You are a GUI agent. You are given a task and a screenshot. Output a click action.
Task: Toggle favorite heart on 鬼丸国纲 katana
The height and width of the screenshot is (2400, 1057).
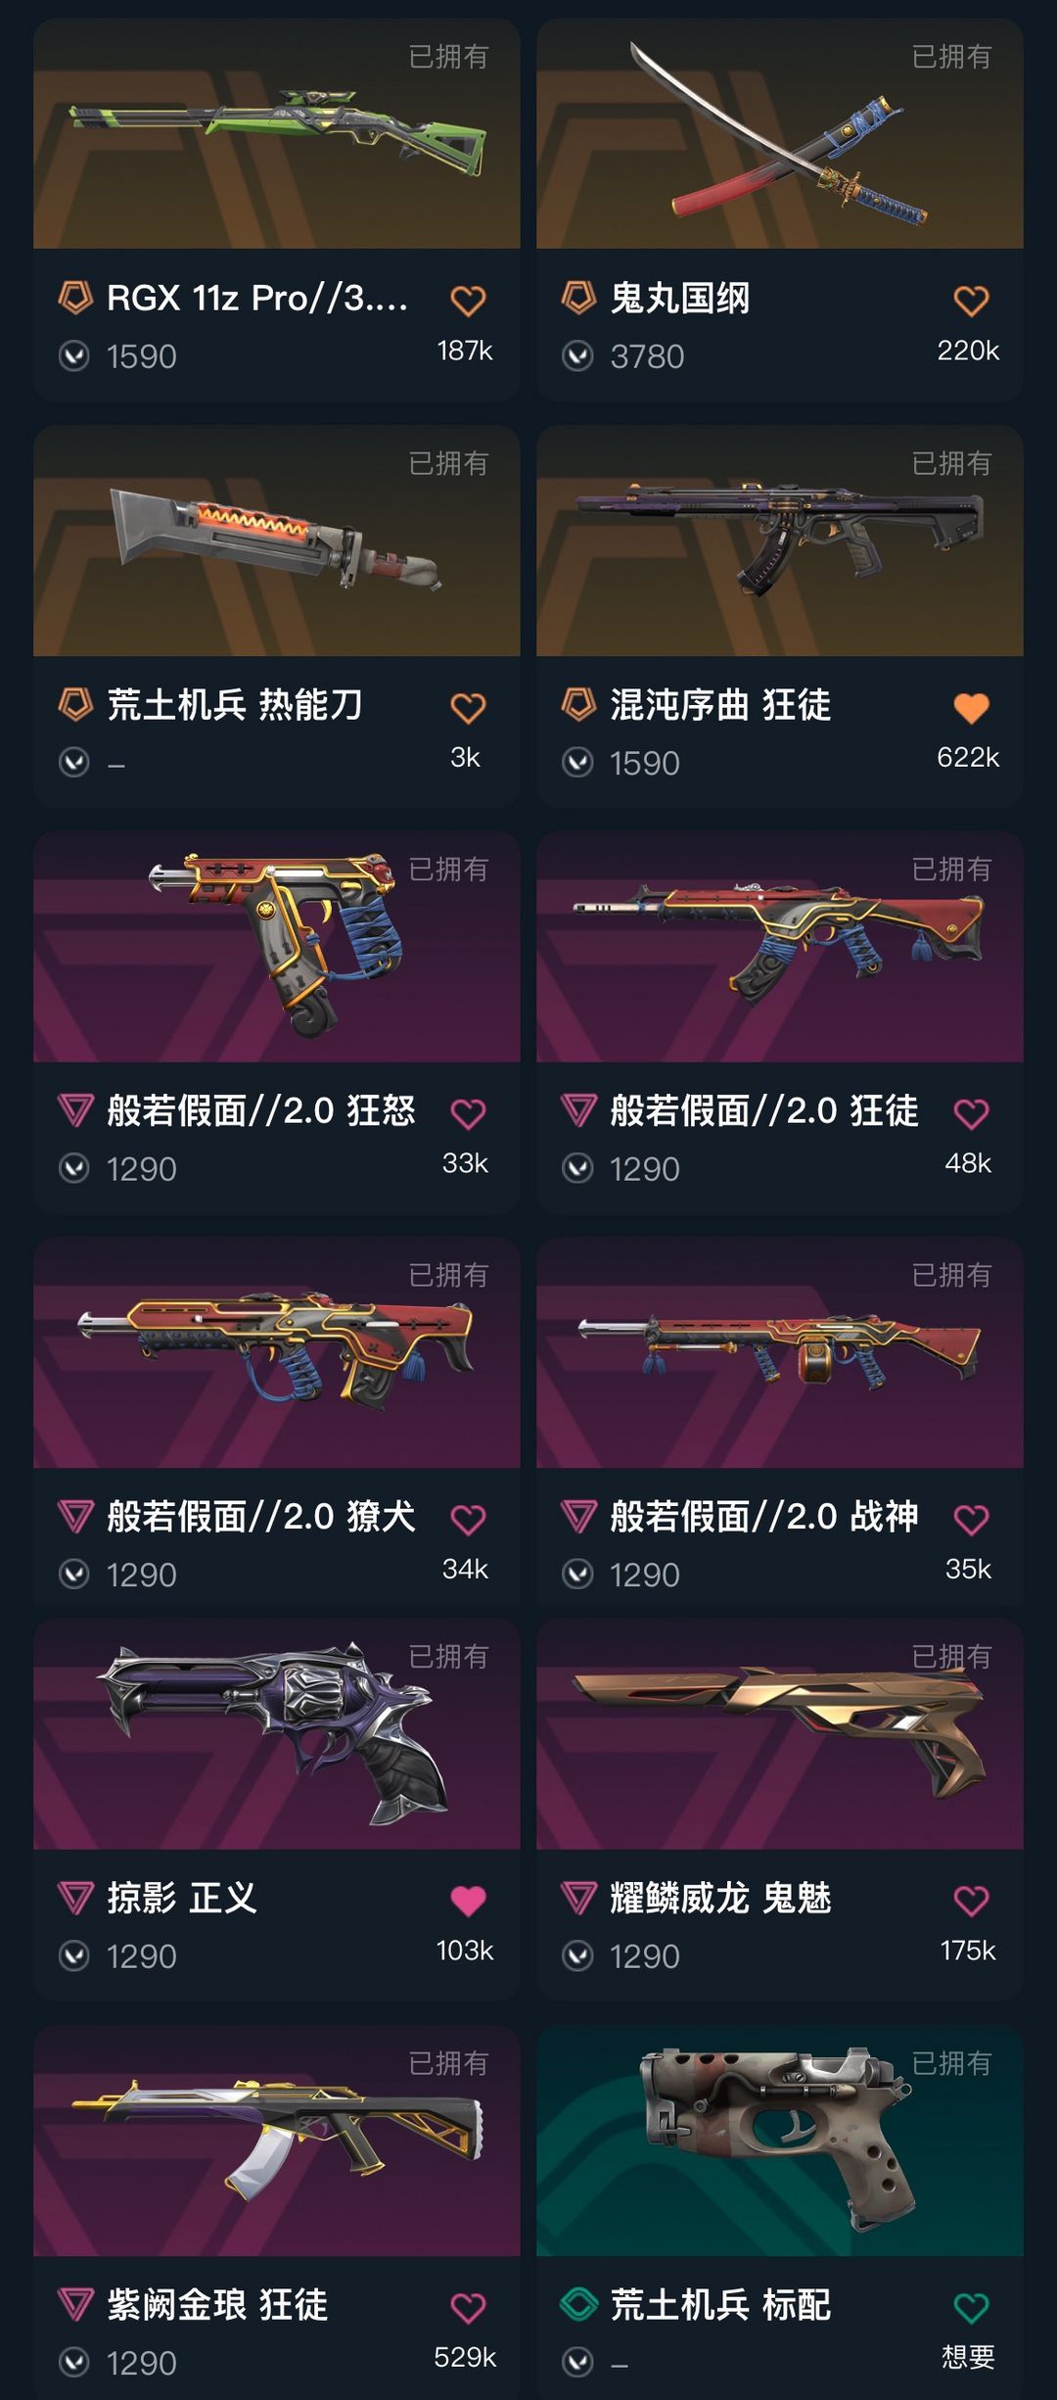click(971, 301)
